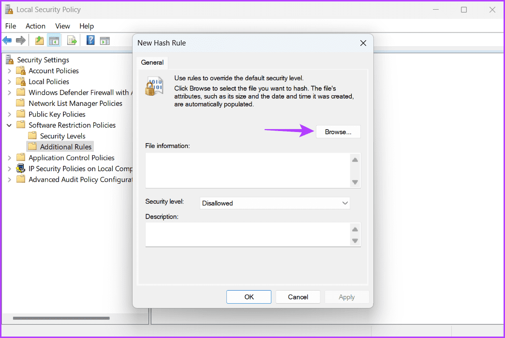Close the New Hash Rule dialog
This screenshot has height=338, width=505.
pyautogui.click(x=363, y=43)
